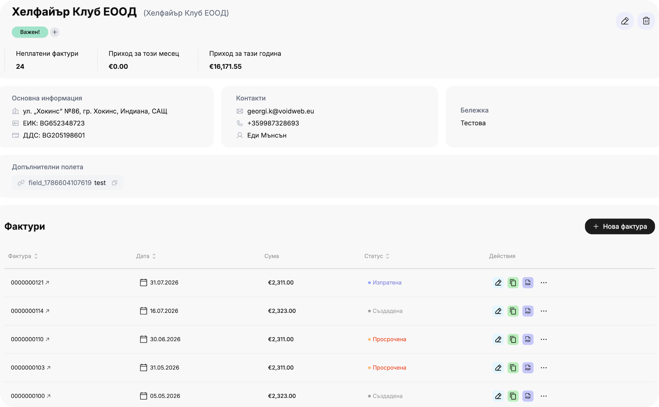This screenshot has width=659, height=407.
Task: Add a new tag beside Важен!
Action: pyautogui.click(x=55, y=32)
